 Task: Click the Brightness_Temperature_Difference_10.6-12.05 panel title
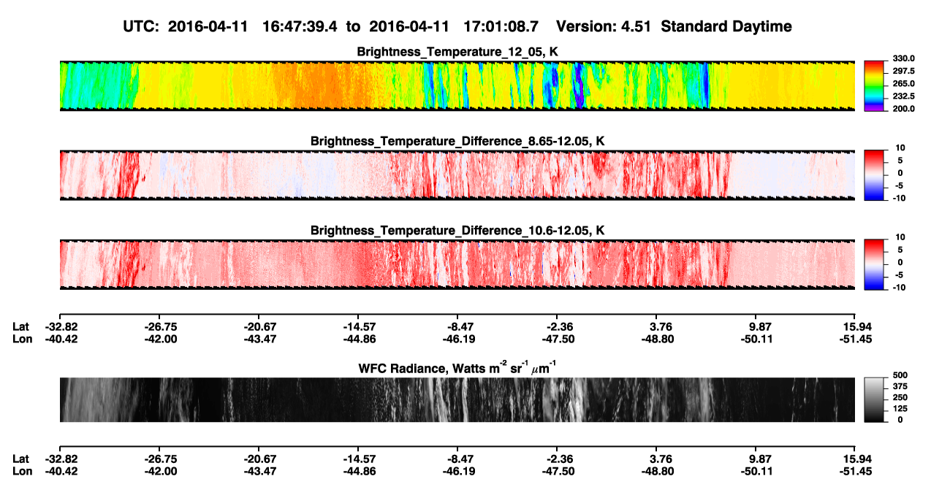(x=457, y=231)
